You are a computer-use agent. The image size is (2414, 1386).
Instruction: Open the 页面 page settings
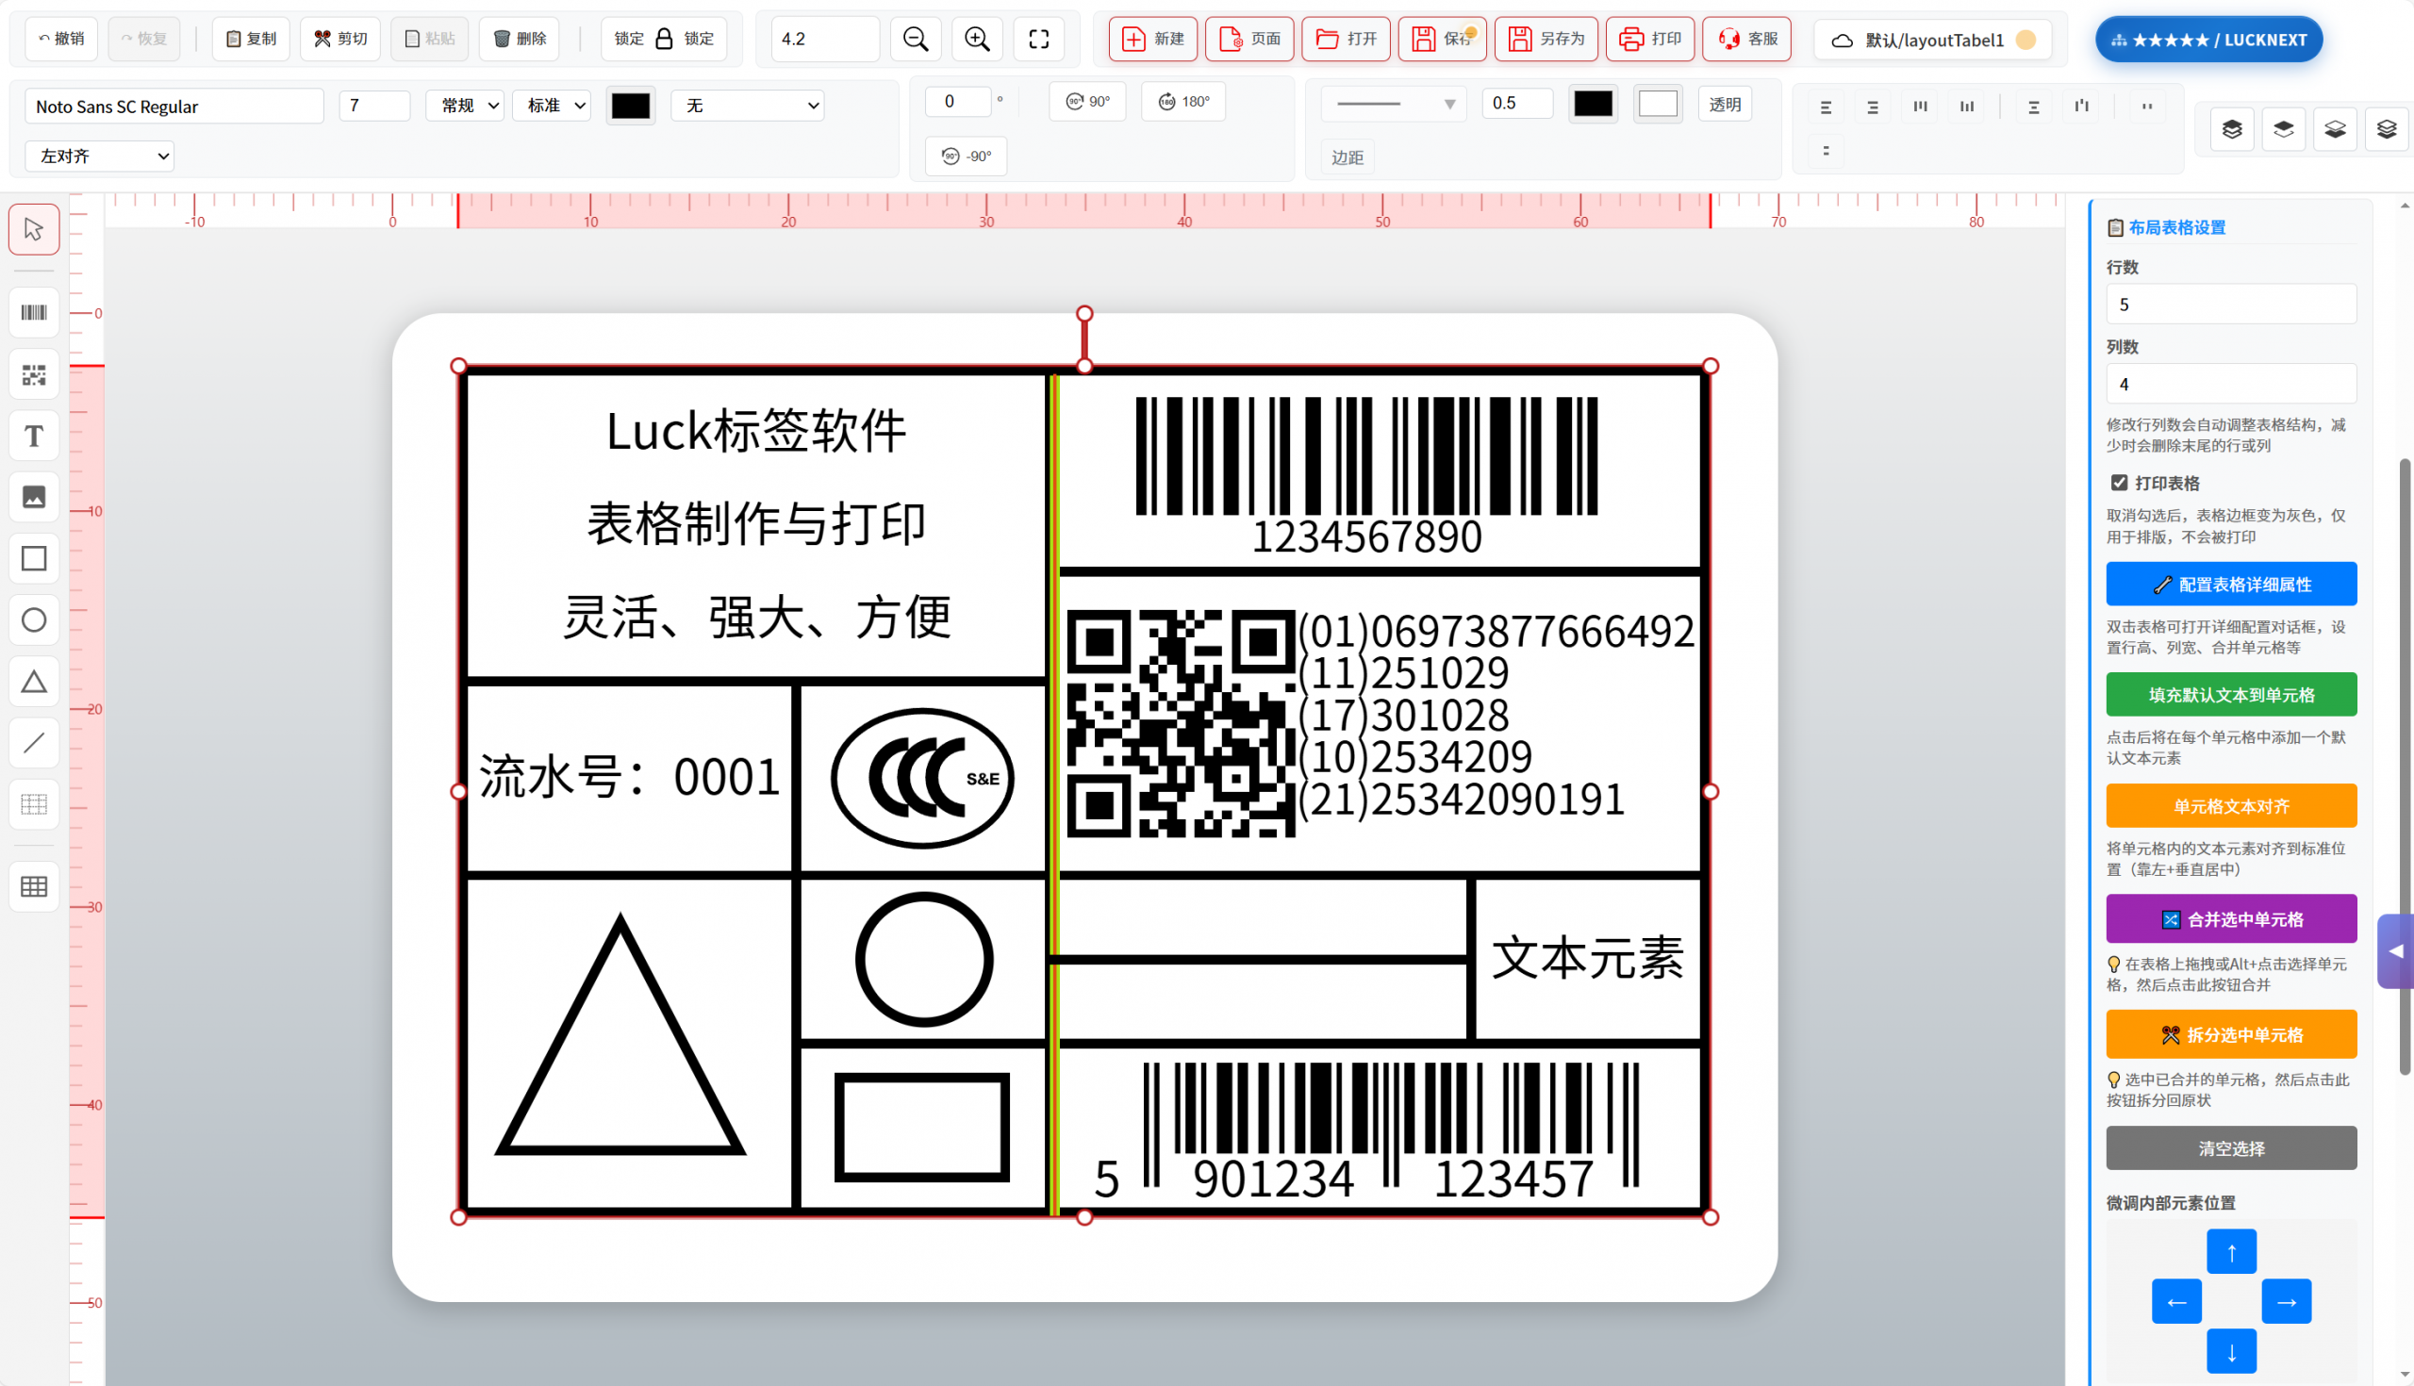click(x=1248, y=39)
